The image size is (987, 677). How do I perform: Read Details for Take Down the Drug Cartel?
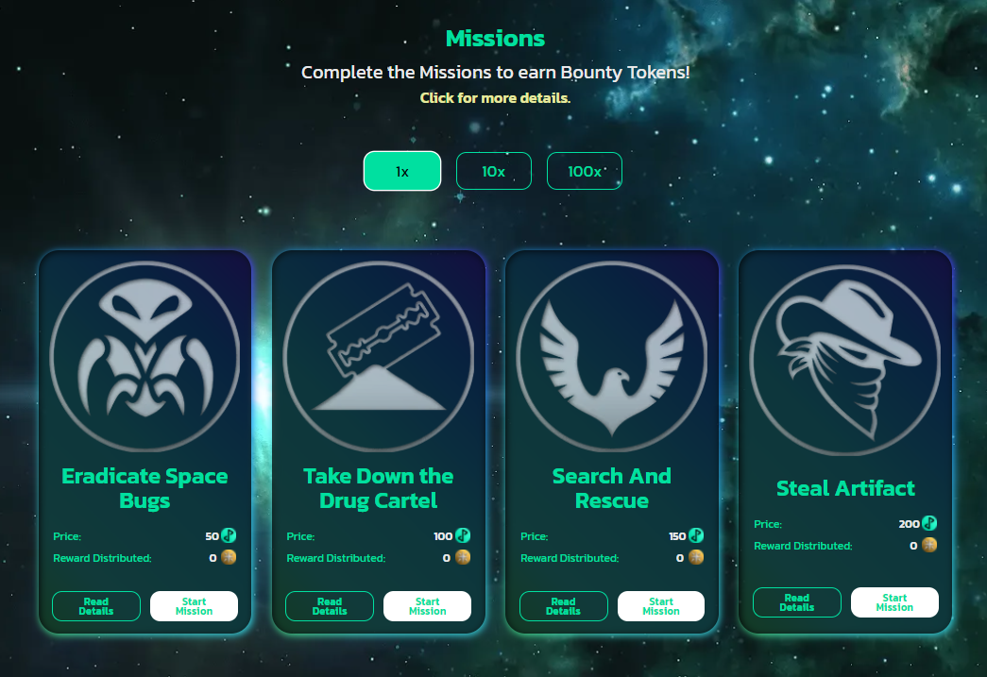coord(330,606)
